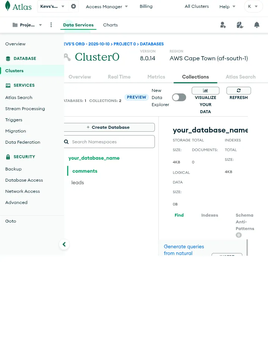
Task: Click the Cluster0 title
Action: (x=97, y=57)
